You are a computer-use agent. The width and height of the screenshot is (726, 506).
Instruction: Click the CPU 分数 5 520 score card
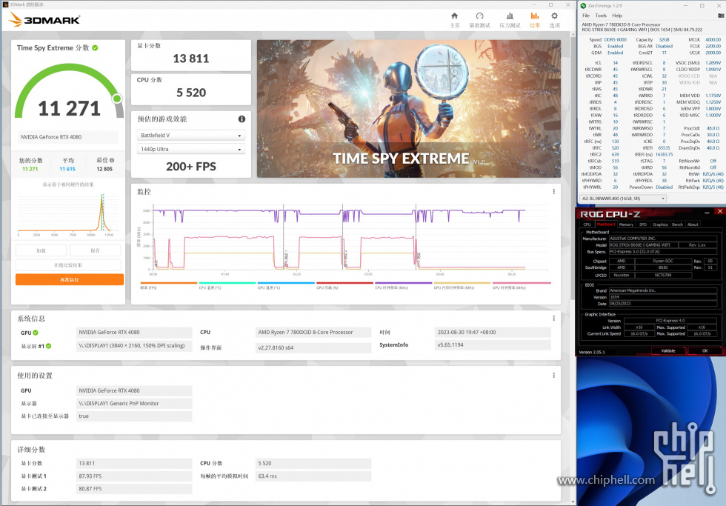coord(191,90)
